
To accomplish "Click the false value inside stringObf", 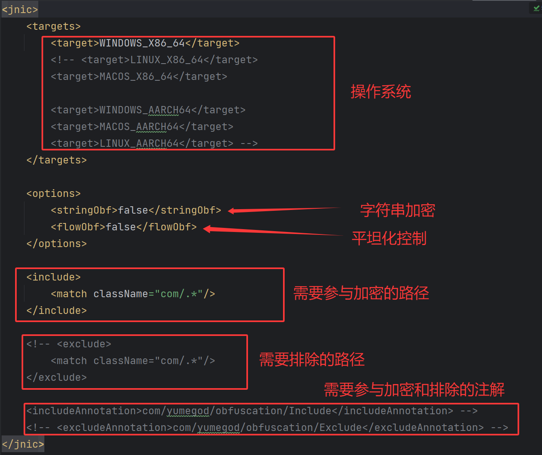I will (132, 210).
